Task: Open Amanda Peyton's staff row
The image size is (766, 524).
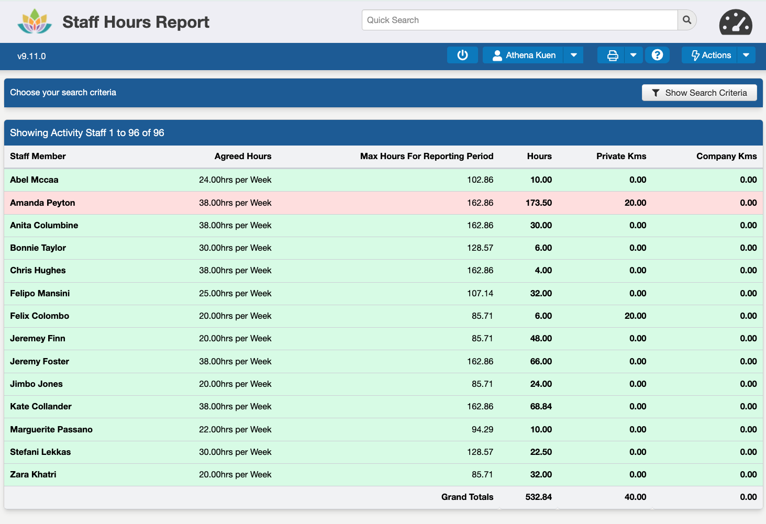Action: (x=42, y=203)
